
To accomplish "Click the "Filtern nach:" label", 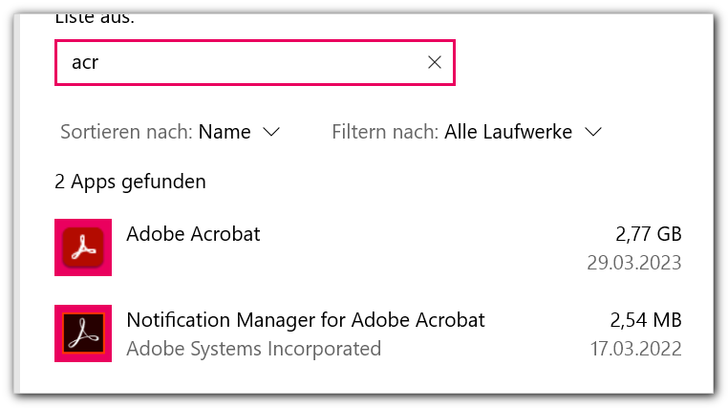I will 385,132.
